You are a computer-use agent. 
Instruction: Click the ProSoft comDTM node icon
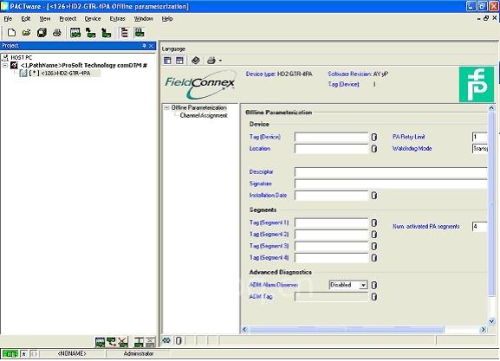point(14,65)
